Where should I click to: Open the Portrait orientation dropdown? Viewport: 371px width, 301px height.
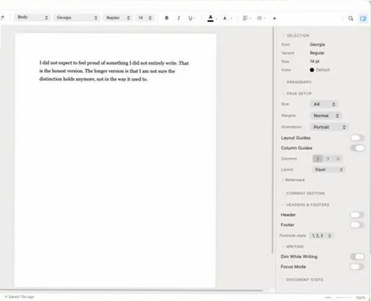329,127
